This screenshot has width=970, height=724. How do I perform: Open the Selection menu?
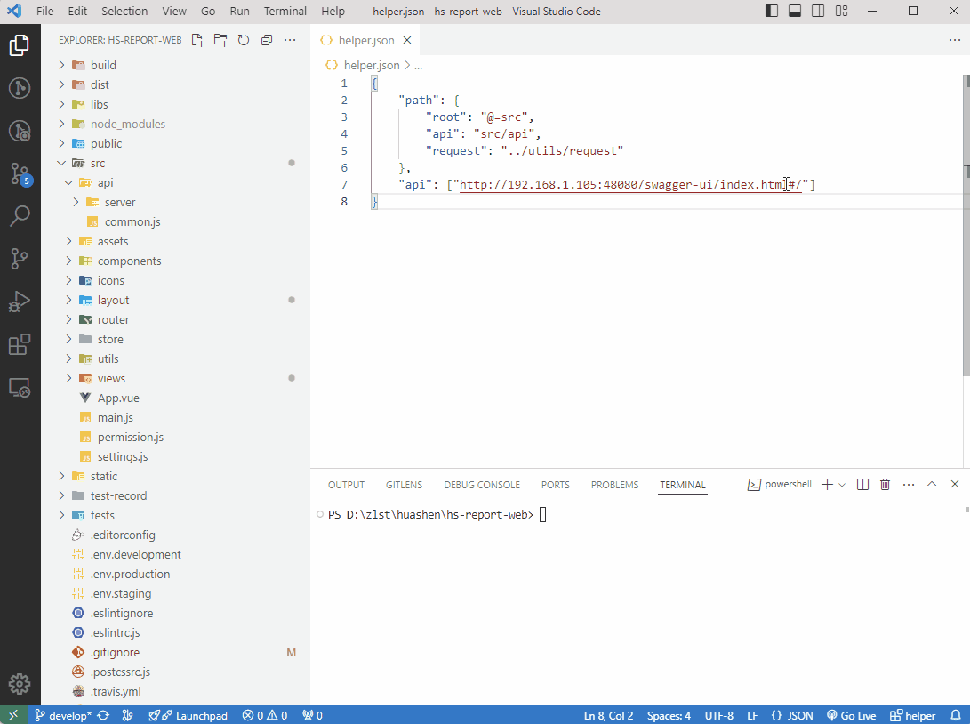(x=124, y=12)
